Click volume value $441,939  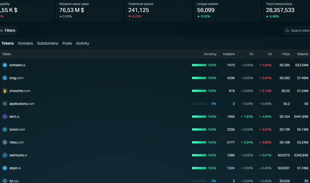click(x=301, y=116)
